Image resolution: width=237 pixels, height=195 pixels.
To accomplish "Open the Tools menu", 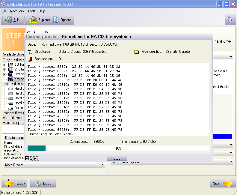I will 31,11.
